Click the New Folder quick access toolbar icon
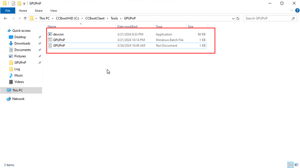Image resolution: width=300 pixels, height=168 pixels. click(x=19, y=4)
